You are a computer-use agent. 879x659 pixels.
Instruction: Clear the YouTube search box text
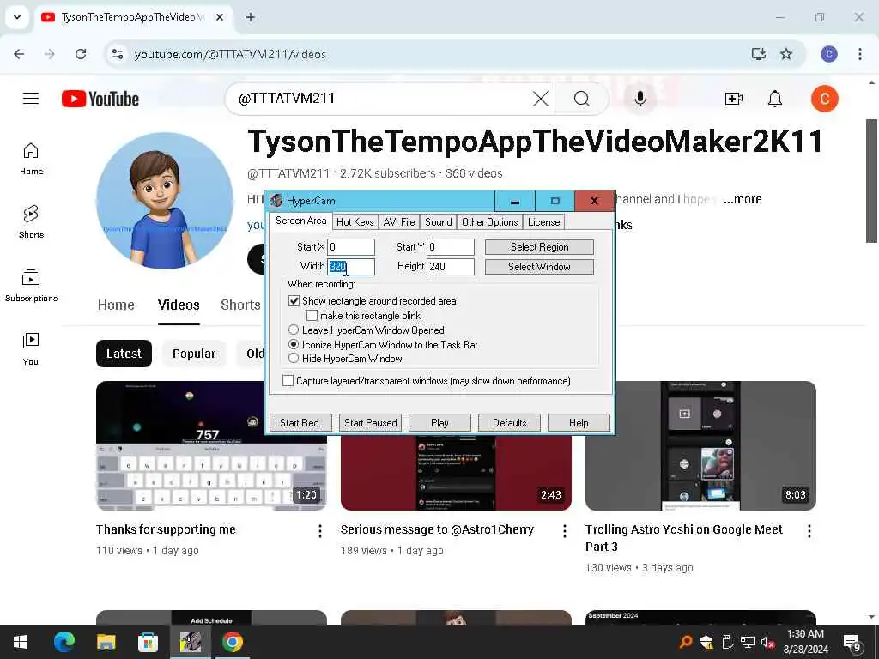point(541,99)
